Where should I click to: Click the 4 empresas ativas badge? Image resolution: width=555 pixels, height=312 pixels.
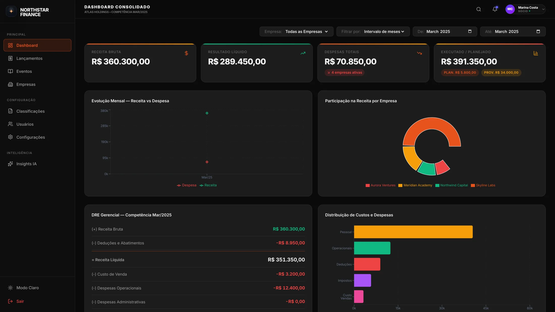tap(344, 72)
